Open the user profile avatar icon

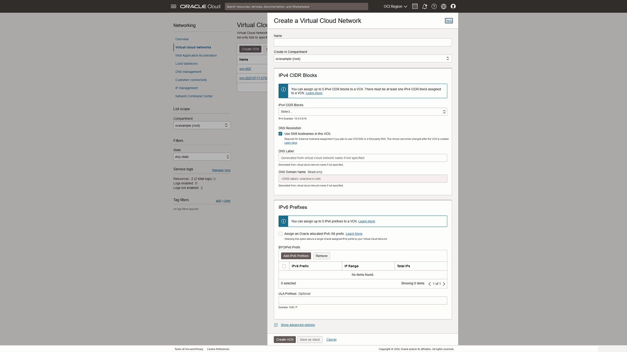[453, 6]
